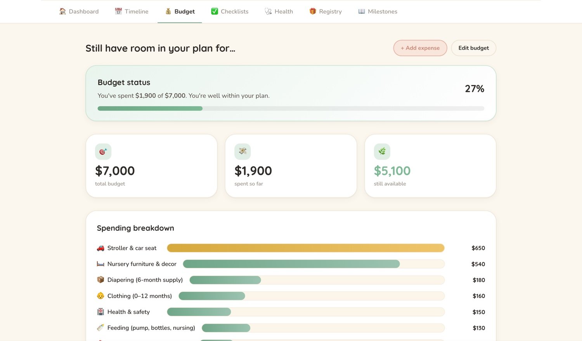Click the 'Nursery furniture & decor' label
The height and width of the screenshot is (341, 582).
point(142,264)
